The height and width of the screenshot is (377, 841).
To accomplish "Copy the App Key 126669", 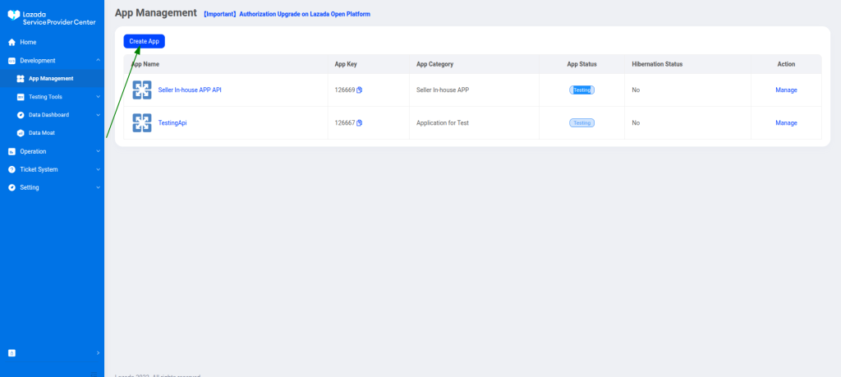I will 360,90.
